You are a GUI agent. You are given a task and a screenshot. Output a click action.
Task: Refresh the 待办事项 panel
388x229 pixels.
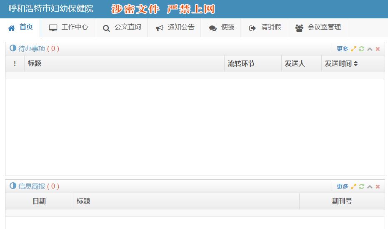pyautogui.click(x=361, y=49)
